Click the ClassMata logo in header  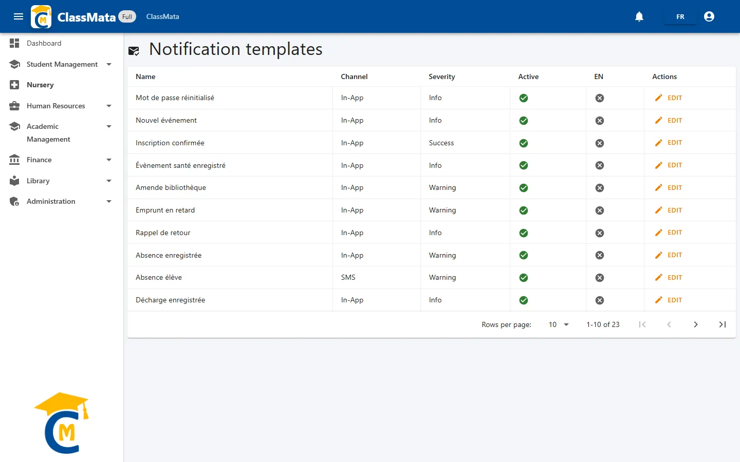click(41, 16)
